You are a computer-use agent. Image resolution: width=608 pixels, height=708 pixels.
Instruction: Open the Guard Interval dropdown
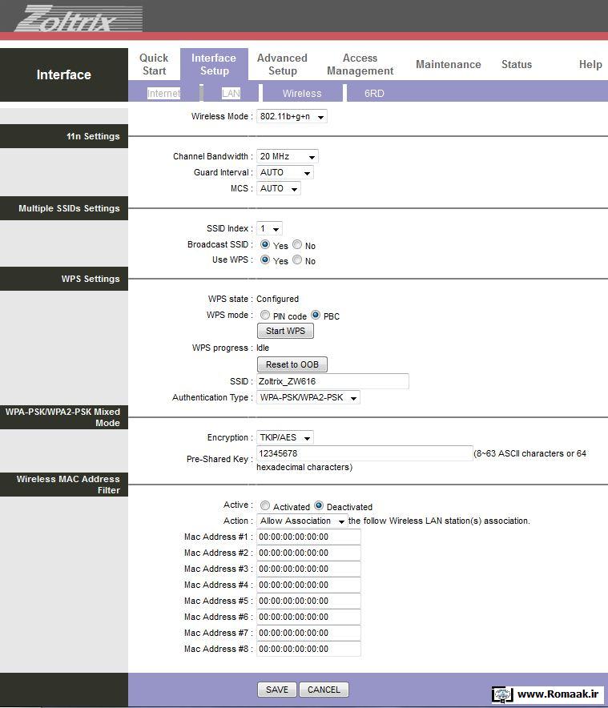[285, 172]
